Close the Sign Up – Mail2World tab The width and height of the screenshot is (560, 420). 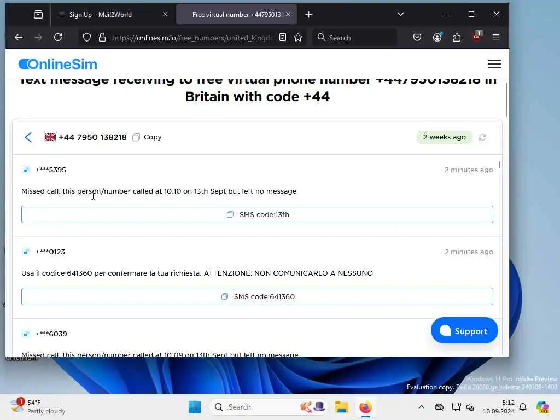point(165,14)
